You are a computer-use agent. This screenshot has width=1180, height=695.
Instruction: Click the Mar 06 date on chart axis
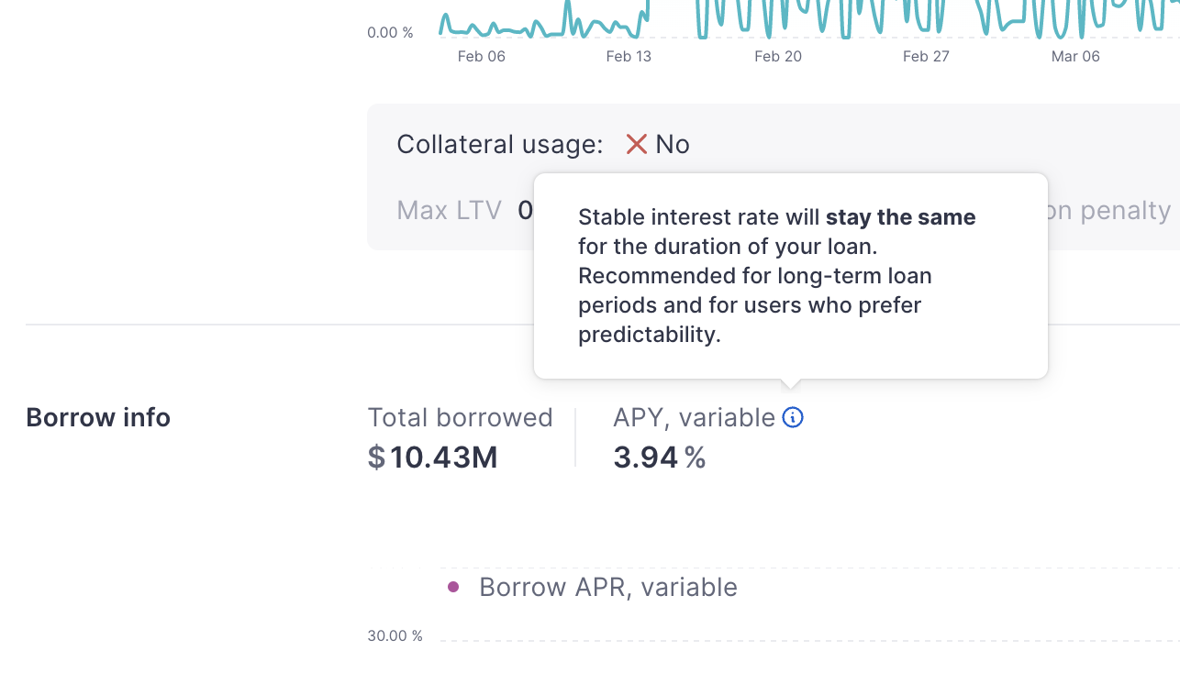[x=1074, y=57]
